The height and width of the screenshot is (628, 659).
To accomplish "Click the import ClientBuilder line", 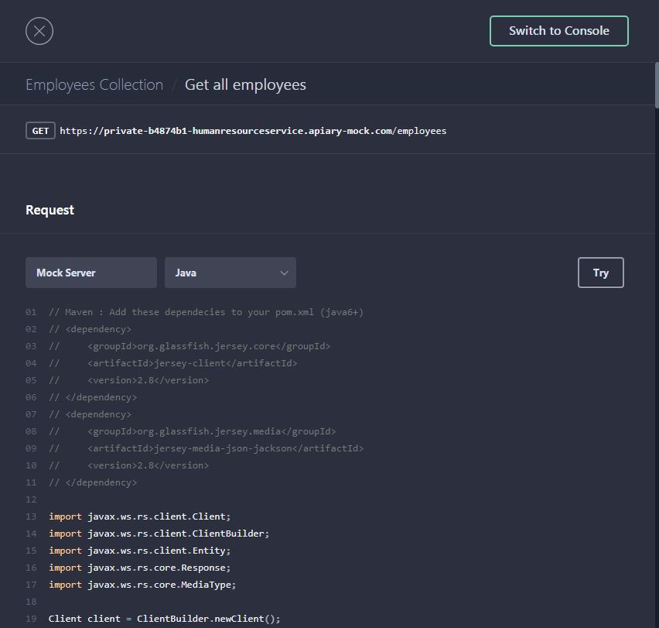I will (x=159, y=534).
